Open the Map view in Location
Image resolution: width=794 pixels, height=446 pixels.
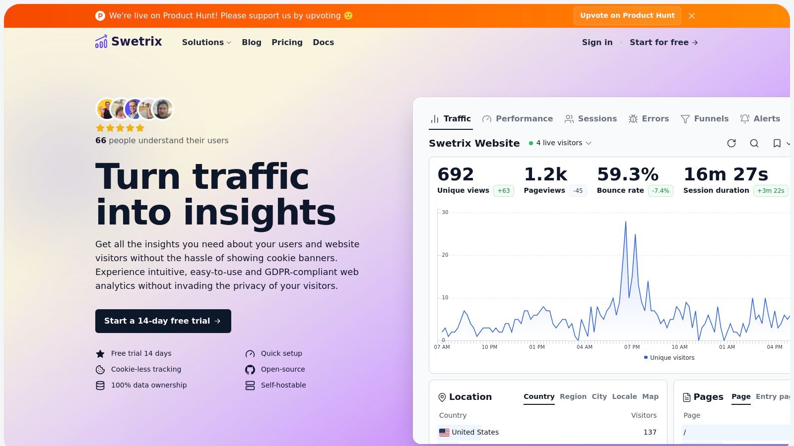click(650, 397)
